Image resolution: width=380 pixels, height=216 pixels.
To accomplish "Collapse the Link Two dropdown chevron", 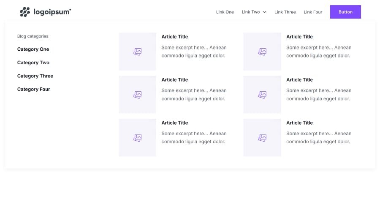I will [x=265, y=12].
